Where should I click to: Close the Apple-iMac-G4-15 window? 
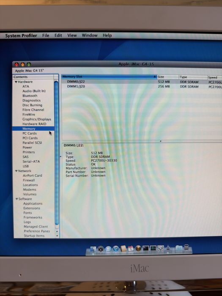[16, 65]
